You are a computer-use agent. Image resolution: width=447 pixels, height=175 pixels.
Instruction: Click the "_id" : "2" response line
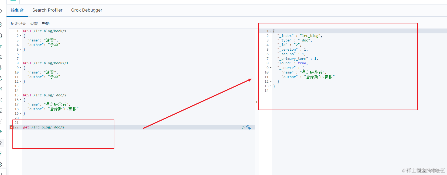pos(289,45)
